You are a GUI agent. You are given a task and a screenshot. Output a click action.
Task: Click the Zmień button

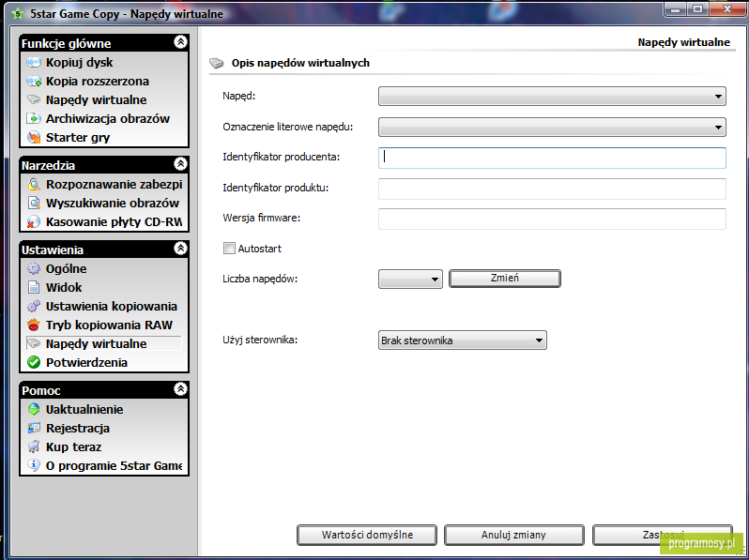[x=505, y=279]
